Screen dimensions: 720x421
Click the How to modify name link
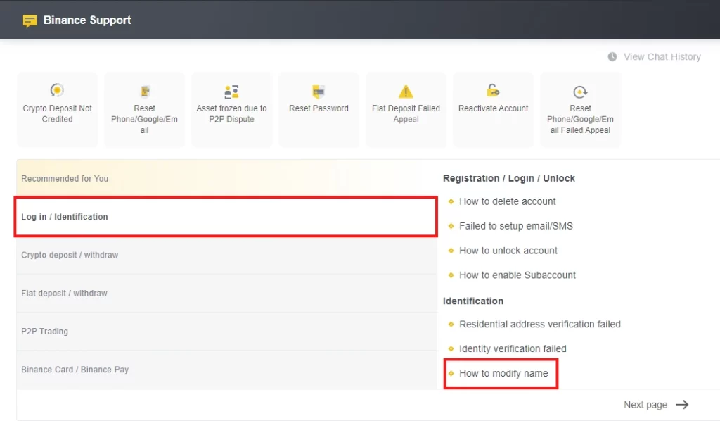point(503,373)
